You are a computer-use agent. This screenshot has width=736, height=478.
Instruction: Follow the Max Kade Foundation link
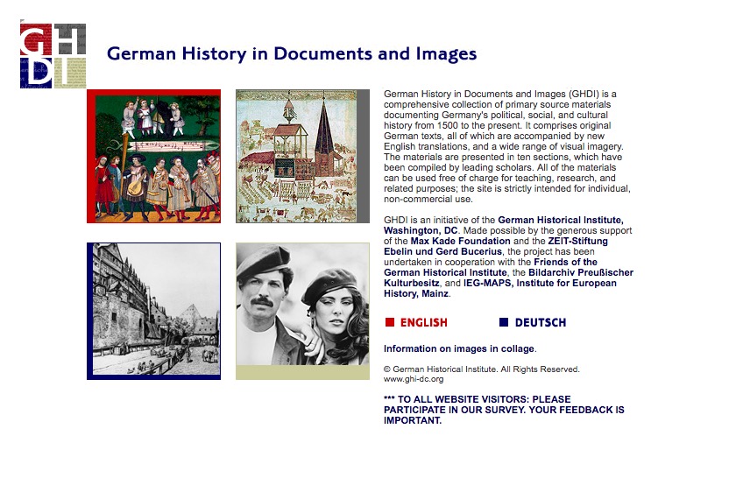[x=460, y=241]
